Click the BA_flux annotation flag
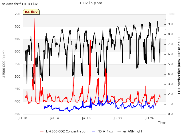Screen dimensions: 183x137 [31, 12]
